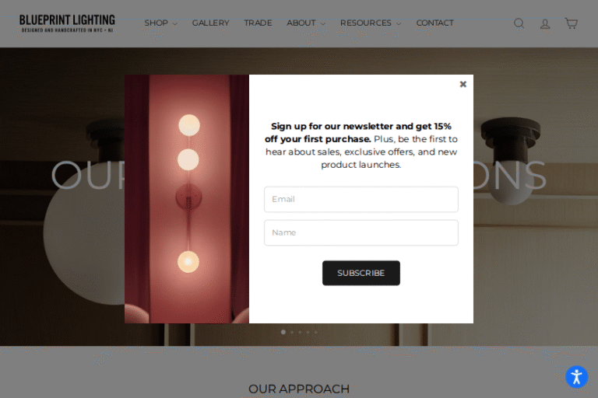
Task: Expand the About dropdown menu
Action: (x=306, y=23)
